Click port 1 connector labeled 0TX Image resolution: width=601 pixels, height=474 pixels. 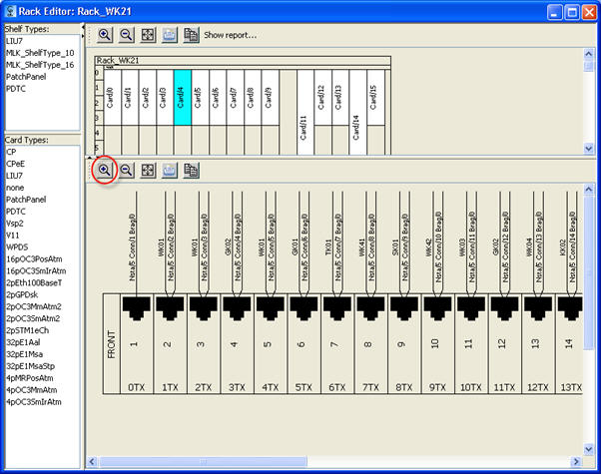(137, 308)
